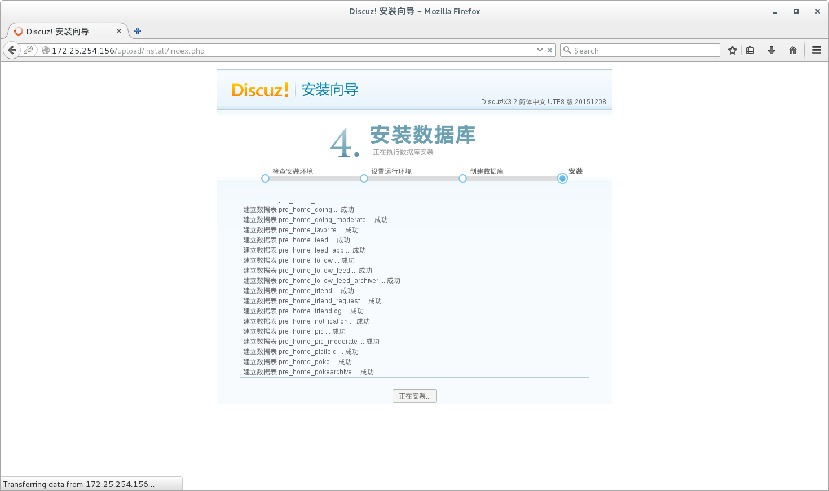
Task: Click the globe icon in the URL bar
Action: point(46,50)
